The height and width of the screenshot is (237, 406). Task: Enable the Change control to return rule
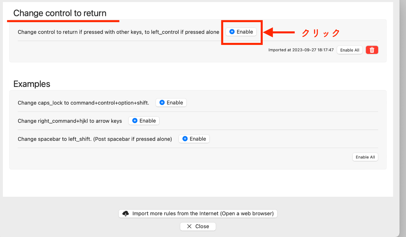tap(241, 32)
